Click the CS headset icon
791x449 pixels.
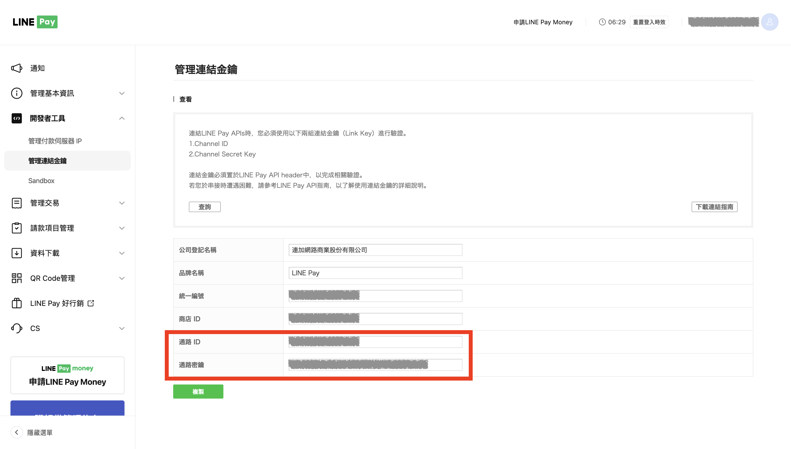point(17,328)
